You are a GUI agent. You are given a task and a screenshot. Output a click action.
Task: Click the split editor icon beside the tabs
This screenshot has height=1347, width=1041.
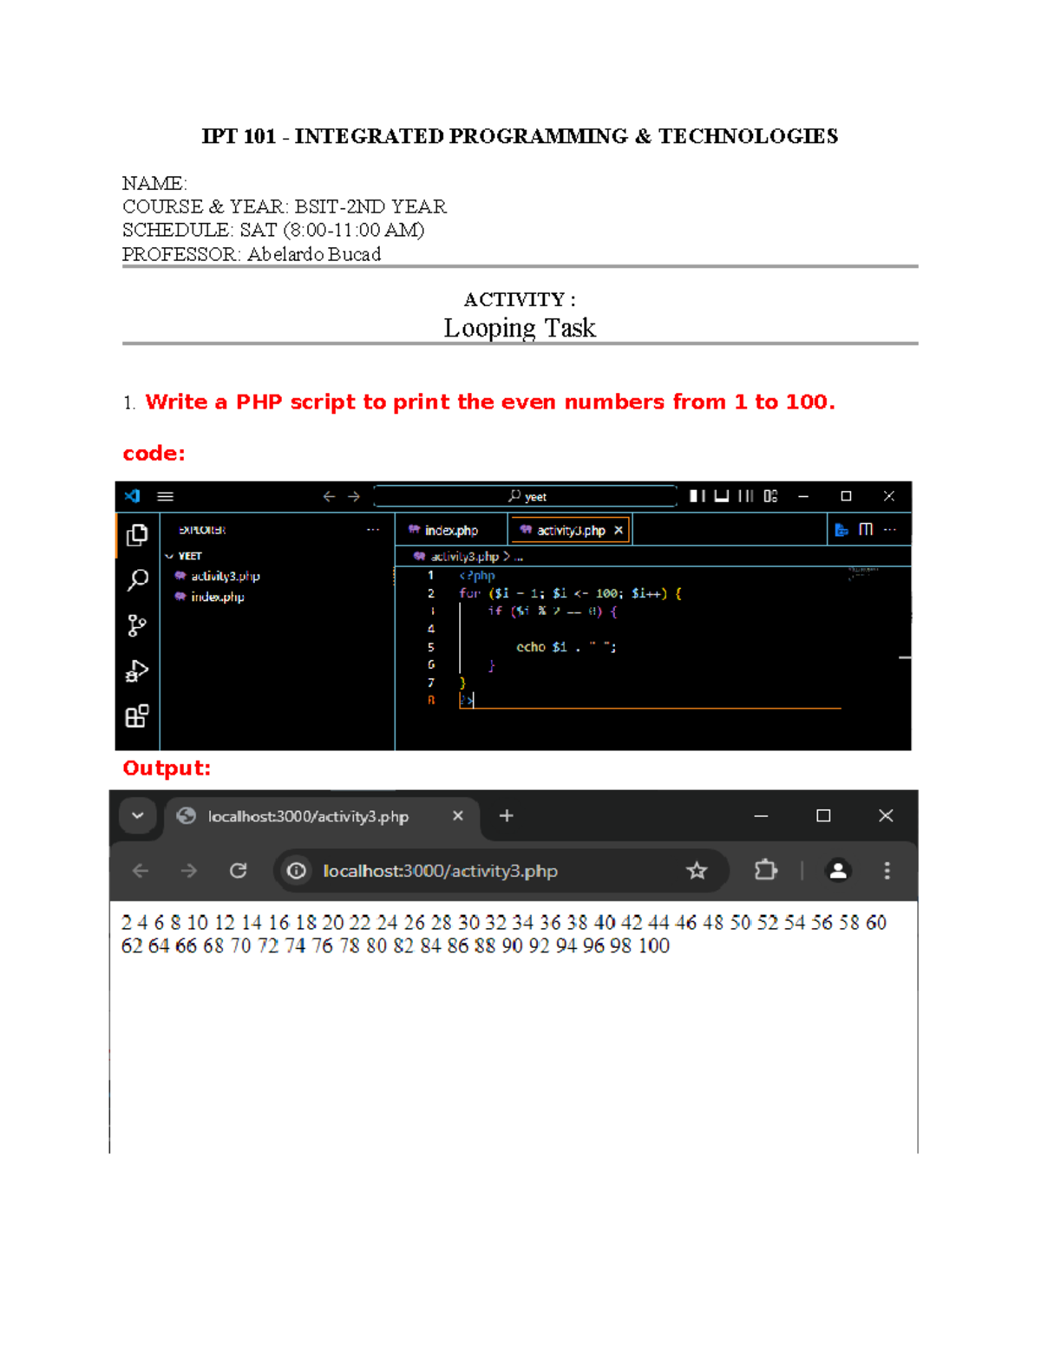coord(864,528)
